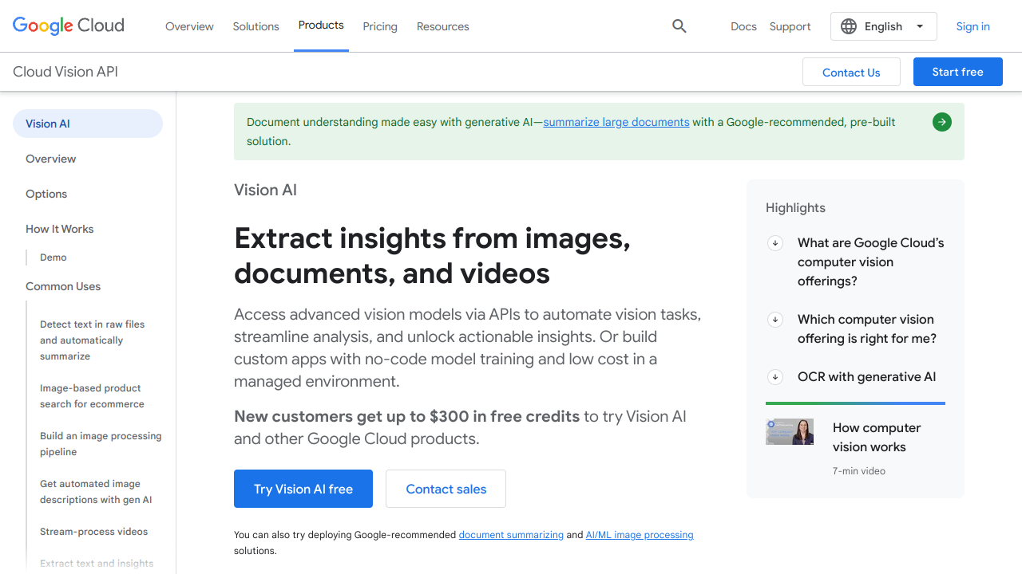The width and height of the screenshot is (1022, 574).
Task: Select Vision AI in the sidebar
Action: [88, 124]
